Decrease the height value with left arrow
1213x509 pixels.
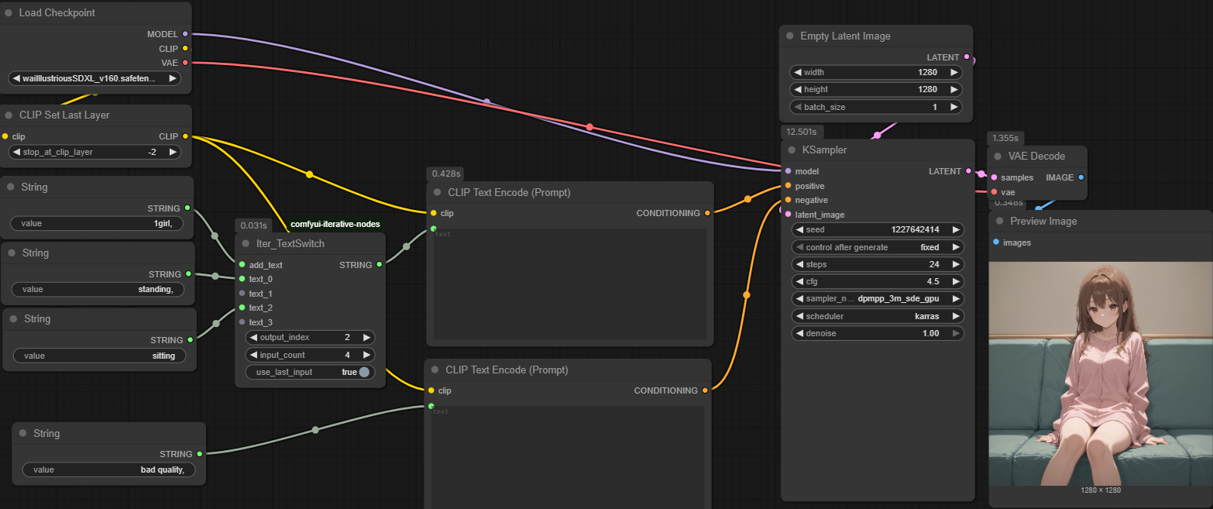(x=798, y=89)
